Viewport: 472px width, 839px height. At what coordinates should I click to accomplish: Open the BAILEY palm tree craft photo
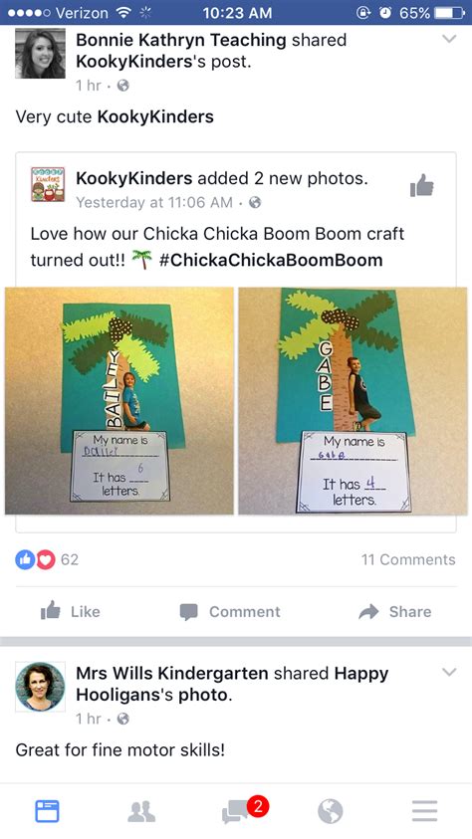(119, 401)
